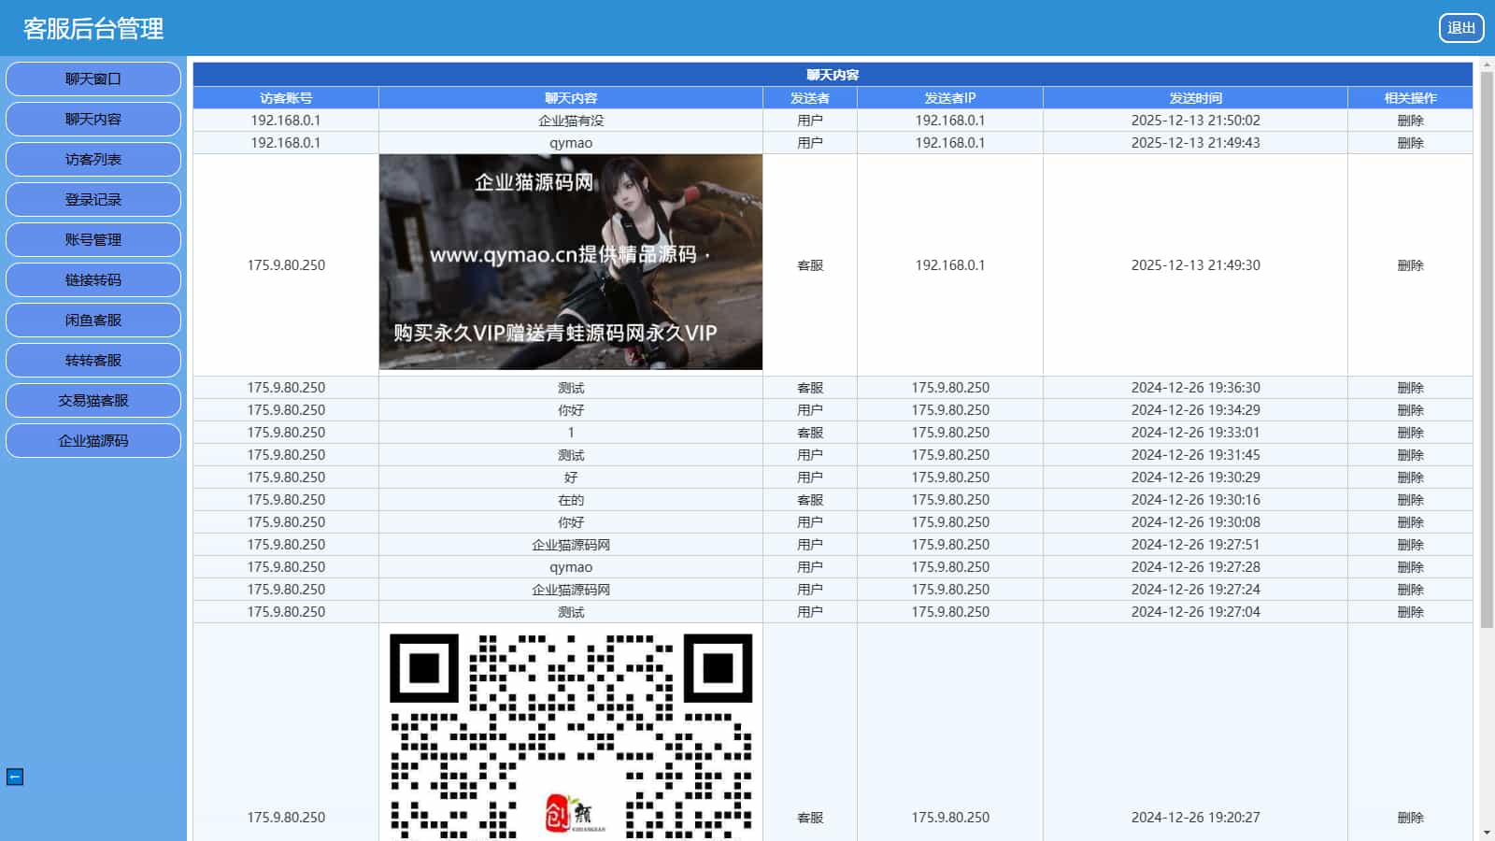Click the QR code image in chat
This screenshot has height=841, width=1495.
[x=570, y=734]
